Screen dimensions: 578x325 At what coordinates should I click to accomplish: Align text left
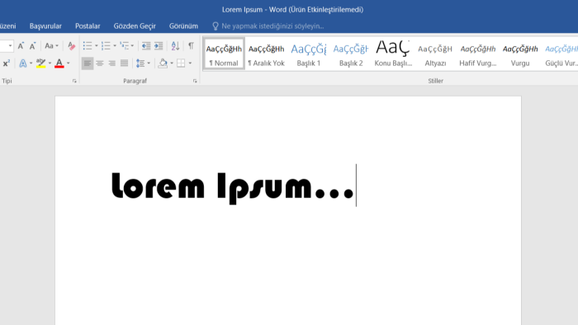(x=88, y=64)
